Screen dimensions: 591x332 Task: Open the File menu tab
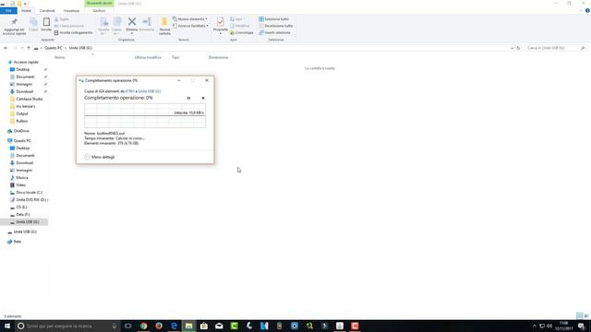8,10
